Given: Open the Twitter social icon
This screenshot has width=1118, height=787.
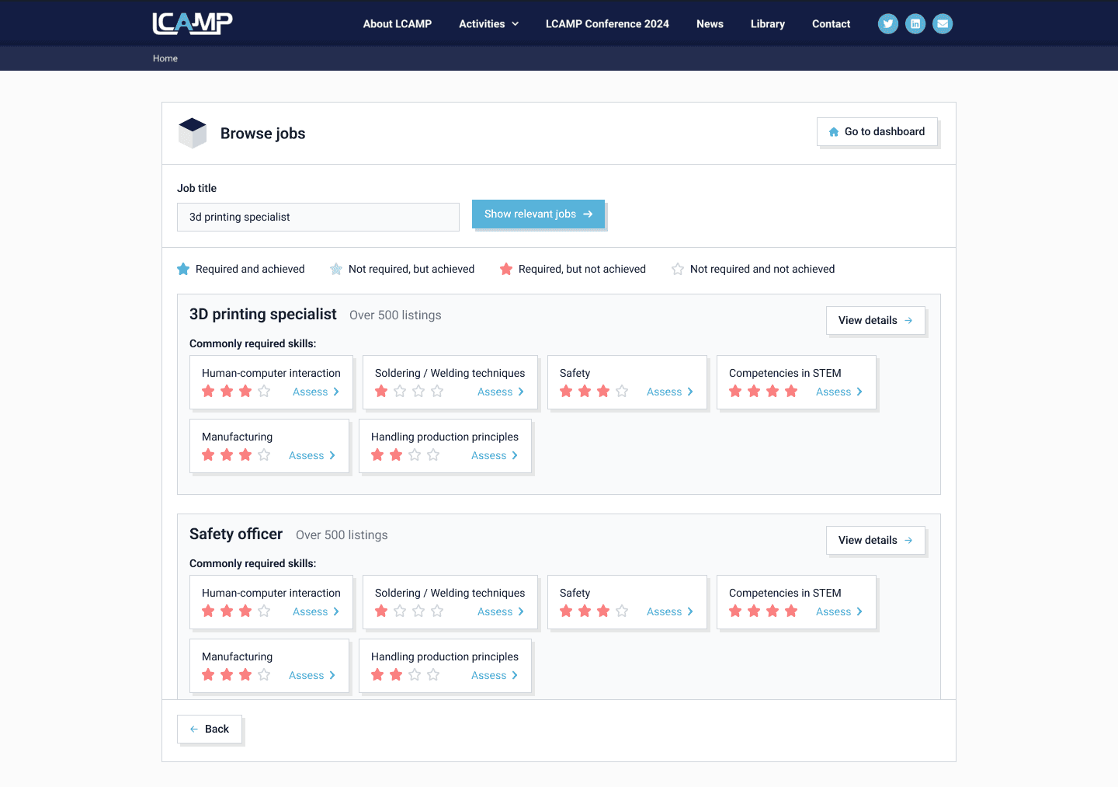Looking at the screenshot, I should coord(888,24).
